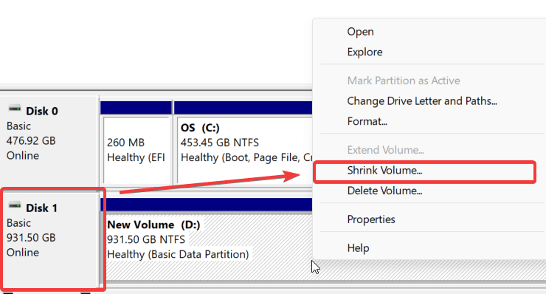Click the Basic type label under Disk 0
Image resolution: width=546 pixels, height=294 pixels.
18,126
